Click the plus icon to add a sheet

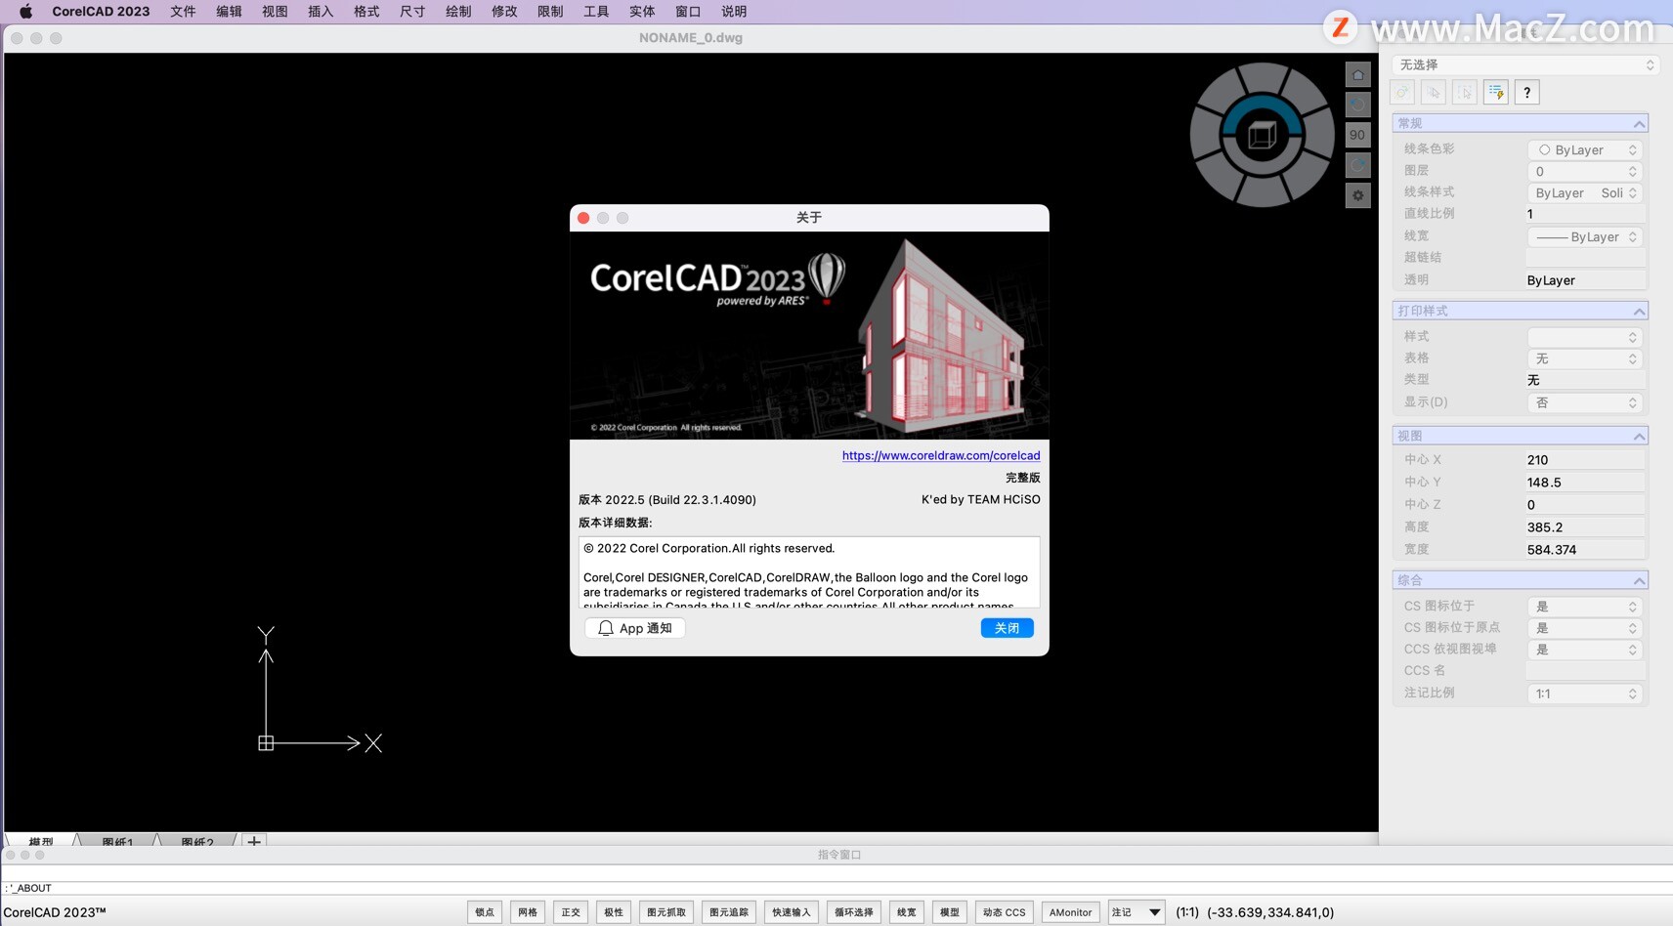pos(254,841)
